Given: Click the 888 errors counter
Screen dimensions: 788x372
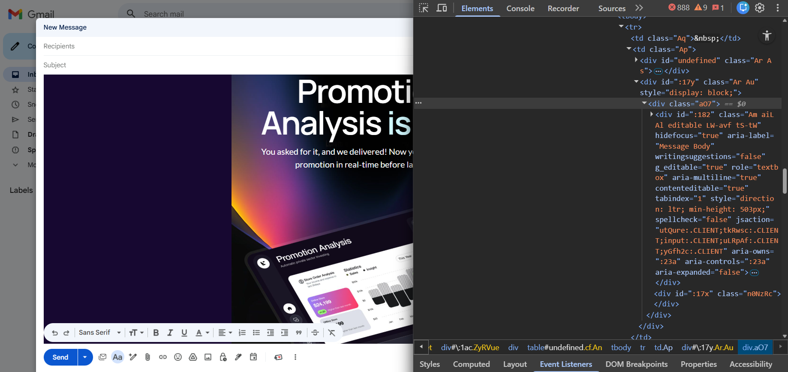Looking at the screenshot, I should click(679, 8).
